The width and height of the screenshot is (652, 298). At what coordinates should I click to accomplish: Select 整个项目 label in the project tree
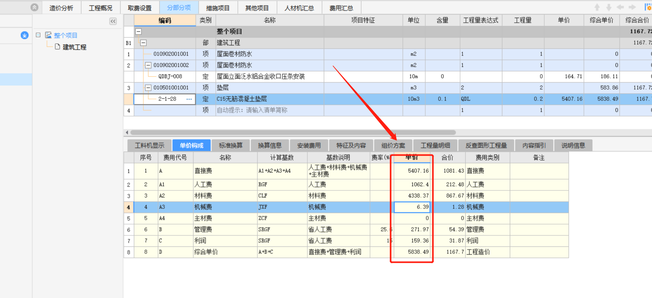[x=65, y=35]
